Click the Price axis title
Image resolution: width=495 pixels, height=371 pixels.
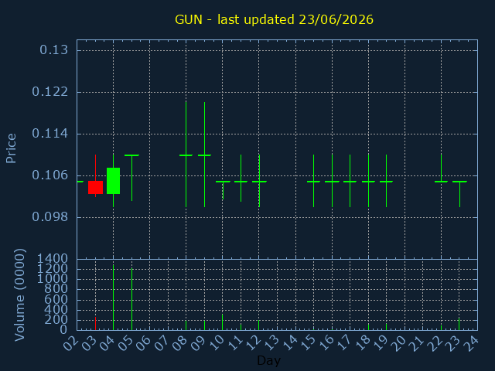click(11, 148)
